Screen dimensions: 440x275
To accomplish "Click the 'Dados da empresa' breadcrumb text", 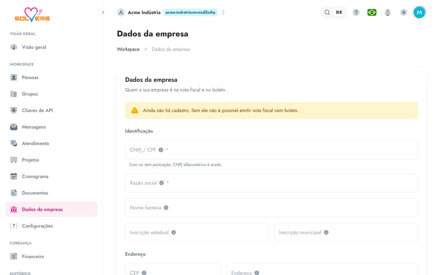I will tap(171, 49).
